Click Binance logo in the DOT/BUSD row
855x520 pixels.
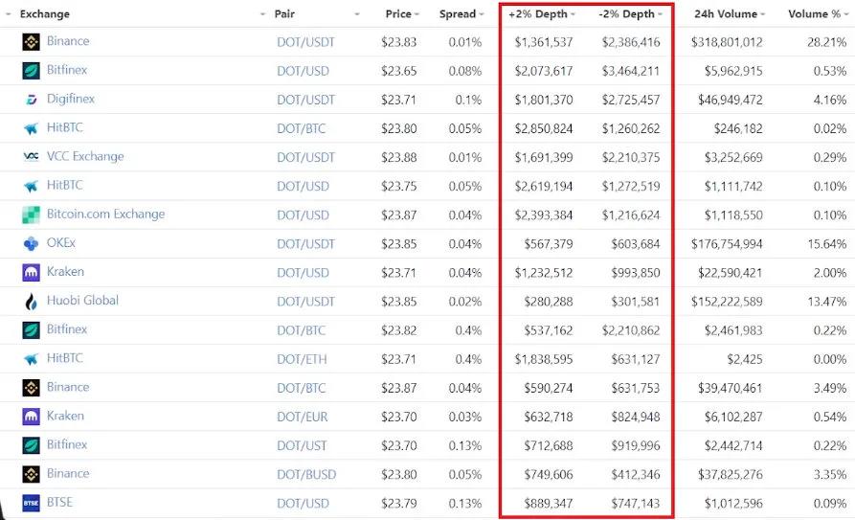pos(31,474)
